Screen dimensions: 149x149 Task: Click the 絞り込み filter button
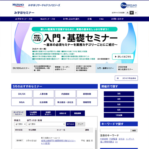pyautogui.click(x=70, y=124)
